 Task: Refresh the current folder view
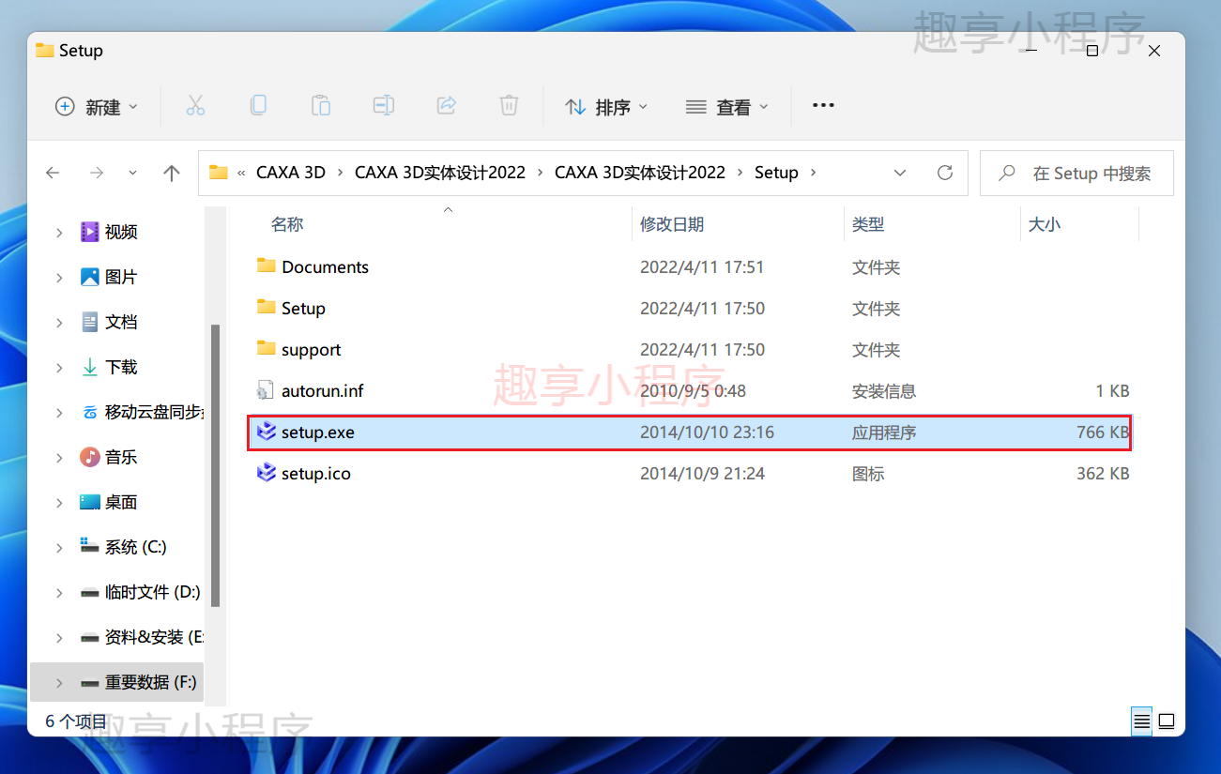945,173
